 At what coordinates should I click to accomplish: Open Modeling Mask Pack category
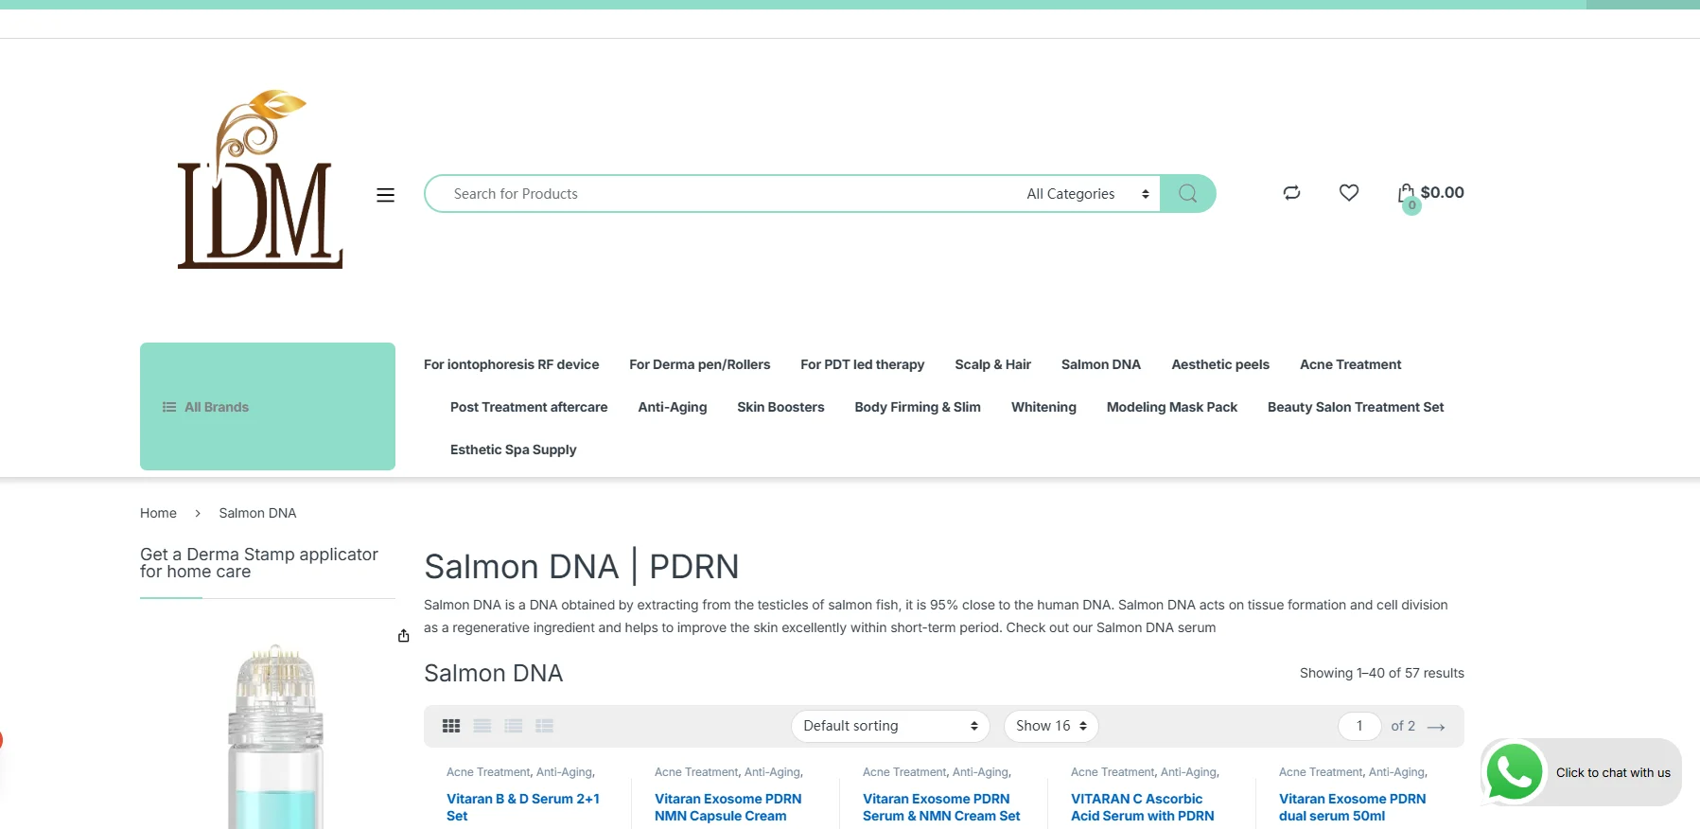click(x=1172, y=407)
